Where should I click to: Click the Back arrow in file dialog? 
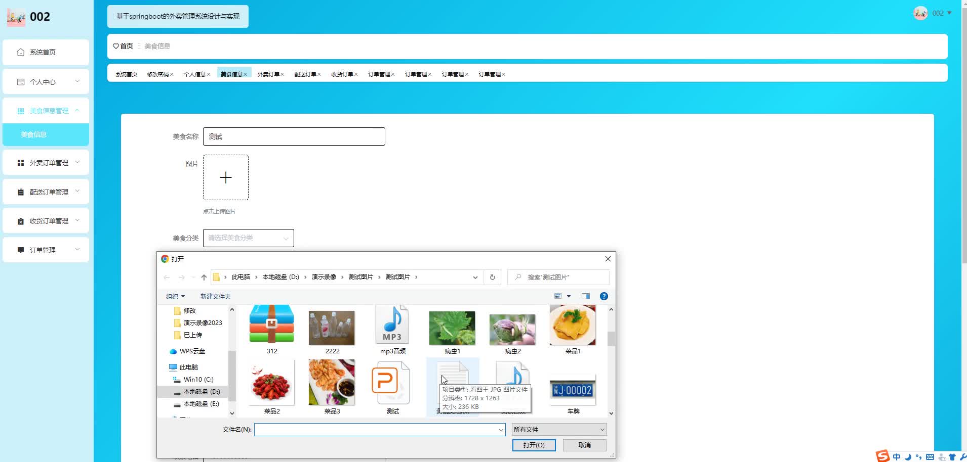pos(167,277)
